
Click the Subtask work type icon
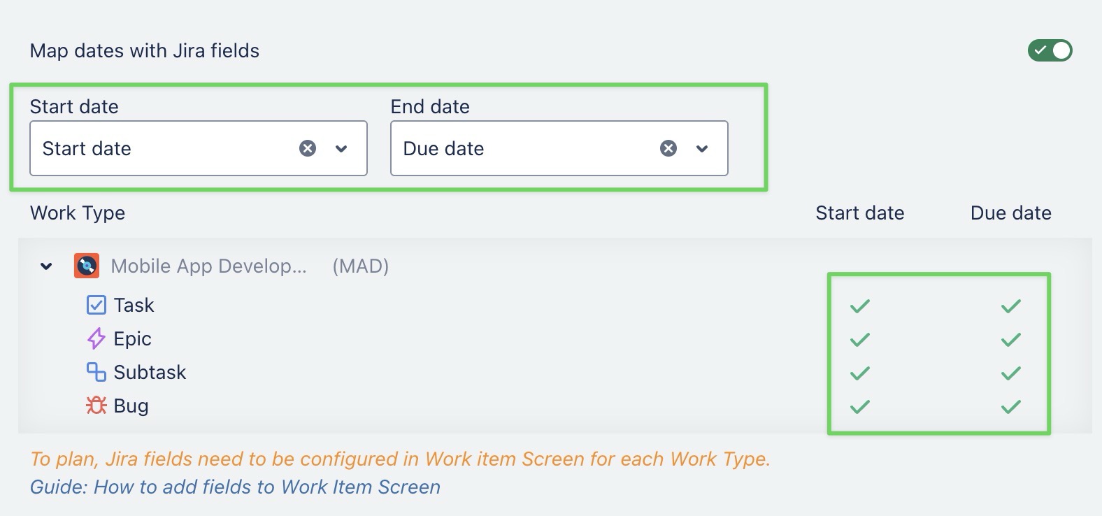pyautogui.click(x=96, y=372)
